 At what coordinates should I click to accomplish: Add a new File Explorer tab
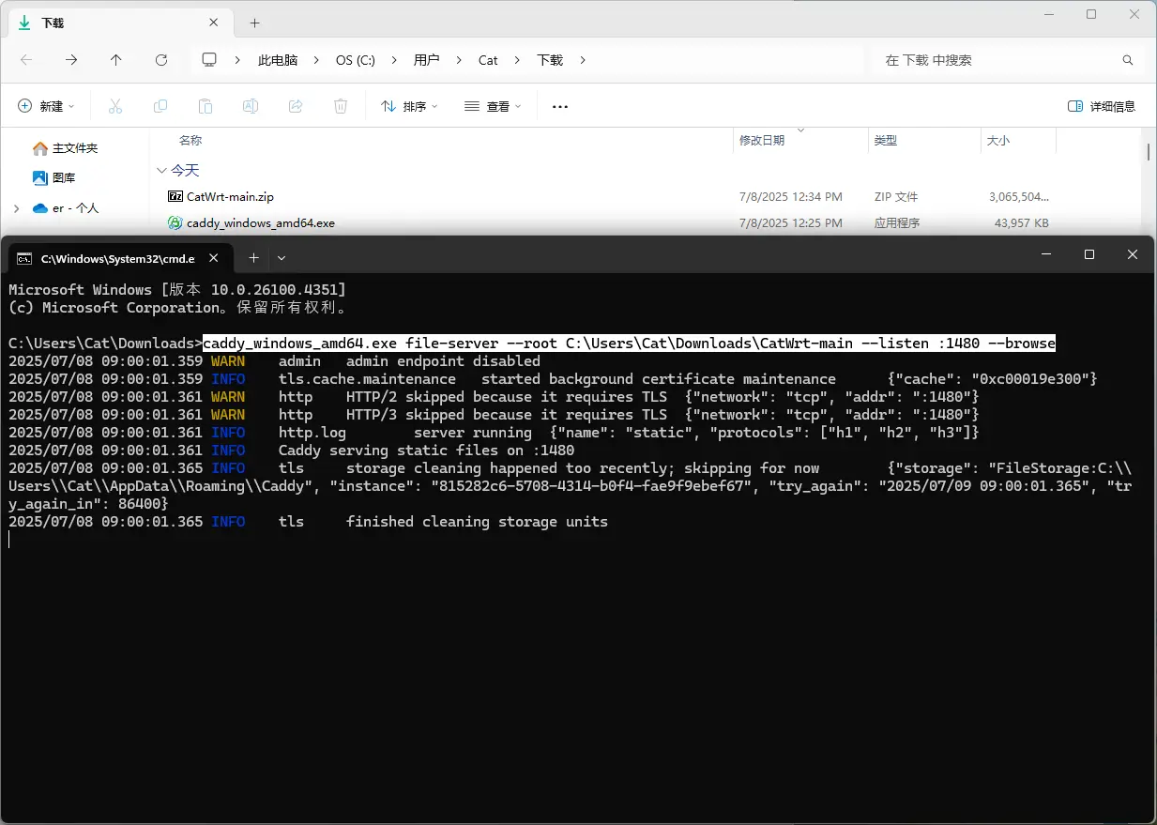click(x=254, y=23)
